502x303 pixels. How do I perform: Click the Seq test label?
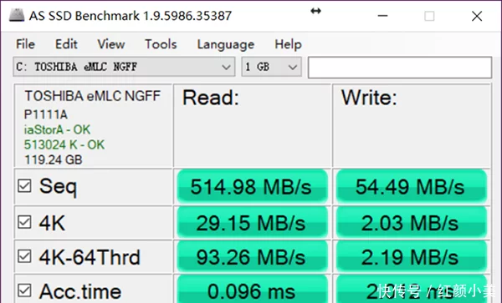pos(58,187)
